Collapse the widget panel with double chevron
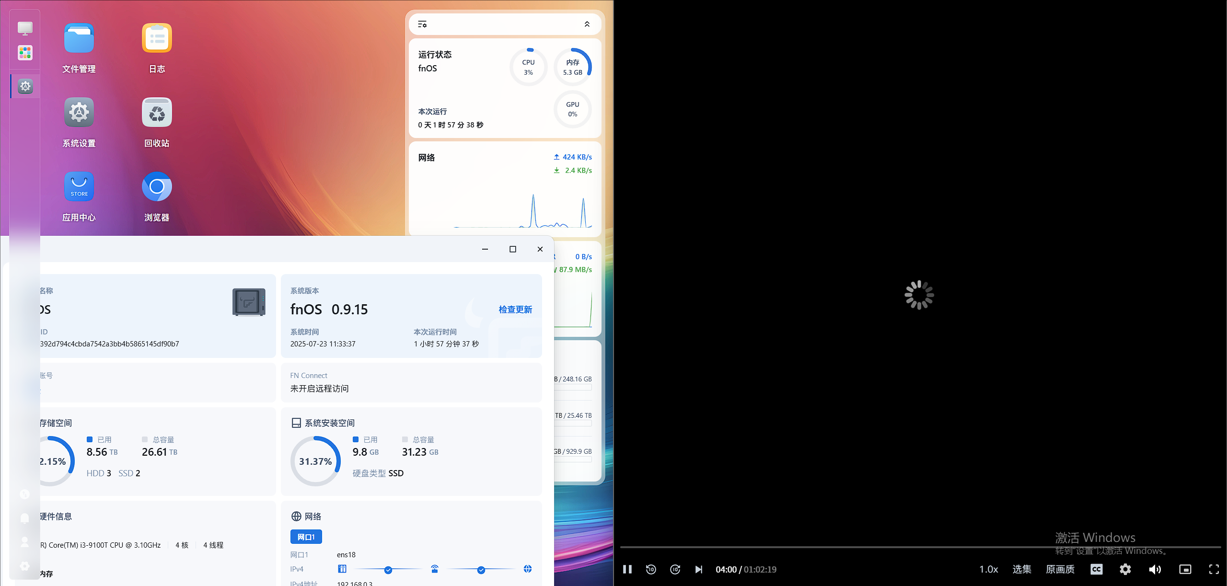This screenshot has width=1227, height=586. 587,24
